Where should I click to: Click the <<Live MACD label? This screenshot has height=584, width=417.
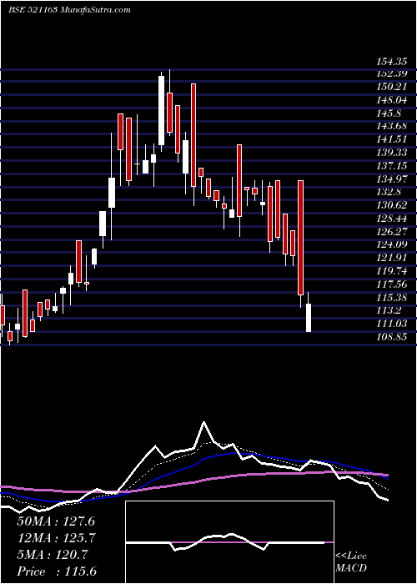pyautogui.click(x=351, y=561)
